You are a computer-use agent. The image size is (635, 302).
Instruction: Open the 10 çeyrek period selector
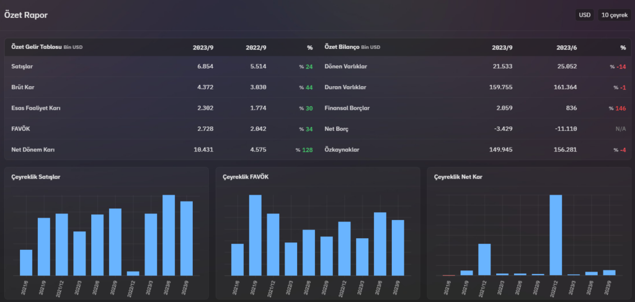tap(615, 15)
